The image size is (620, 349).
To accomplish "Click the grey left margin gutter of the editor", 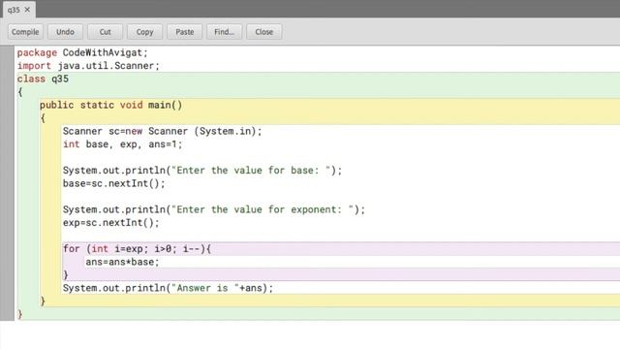I will coord(7,183).
